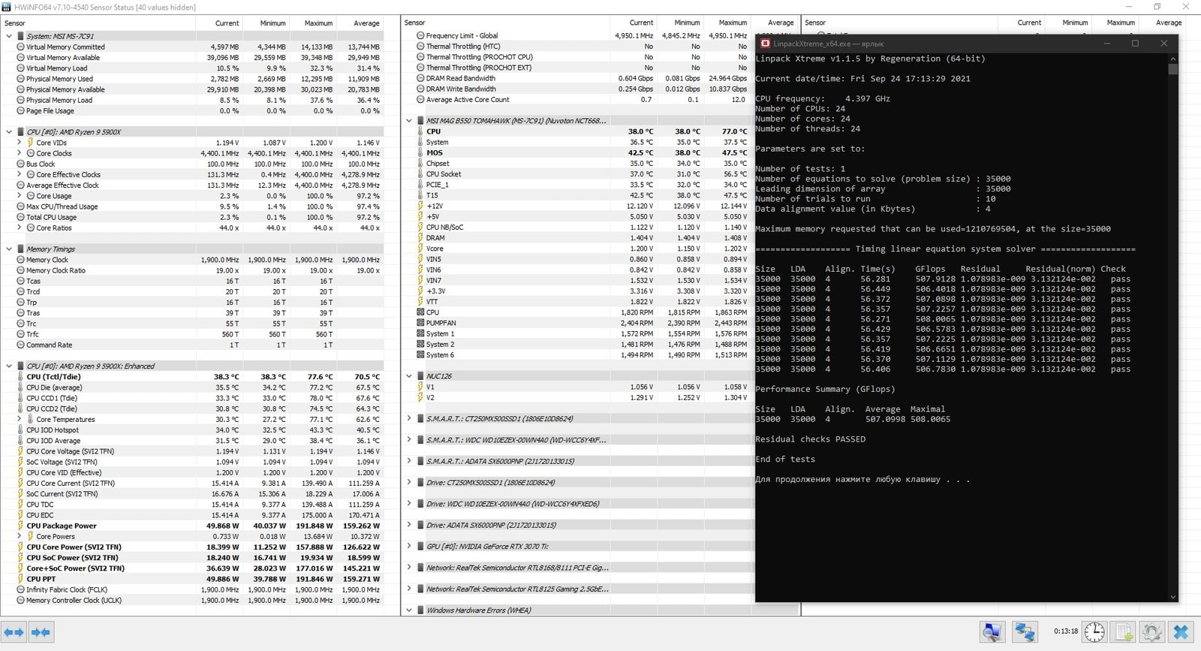Expand Windows Hardware Errors (WHEA) section
Image resolution: width=1201 pixels, height=651 pixels.
[409, 610]
